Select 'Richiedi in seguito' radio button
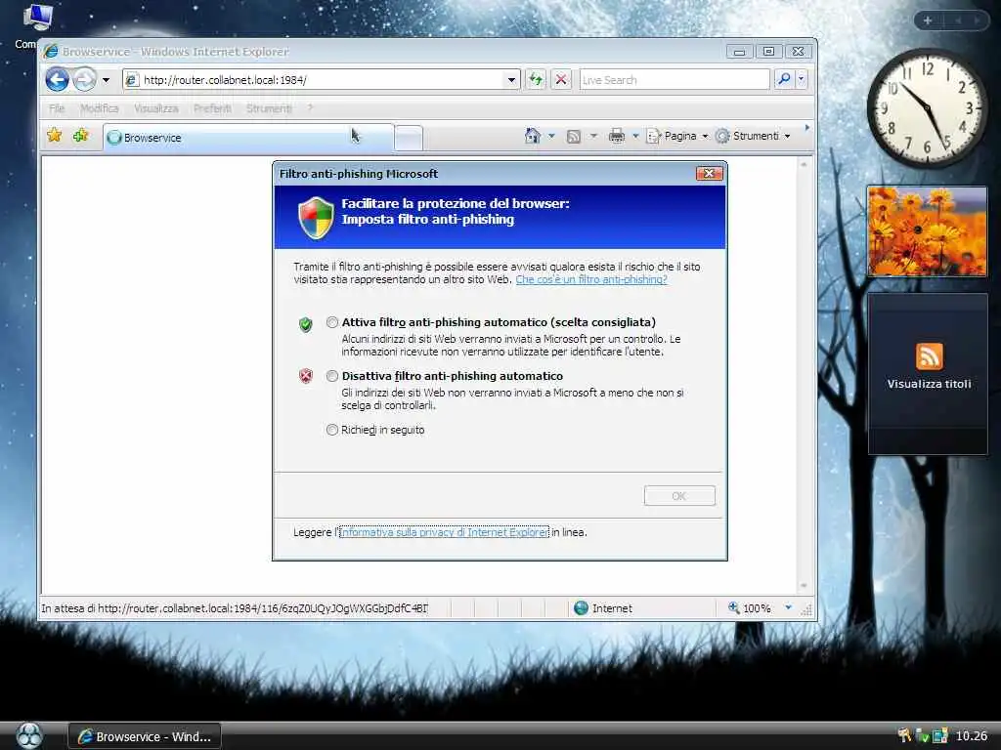The image size is (1001, 750). click(x=332, y=430)
